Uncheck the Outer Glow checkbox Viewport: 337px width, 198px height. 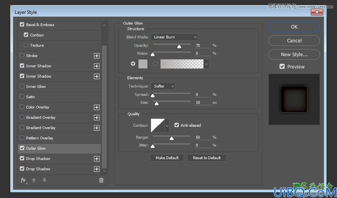pos(22,148)
